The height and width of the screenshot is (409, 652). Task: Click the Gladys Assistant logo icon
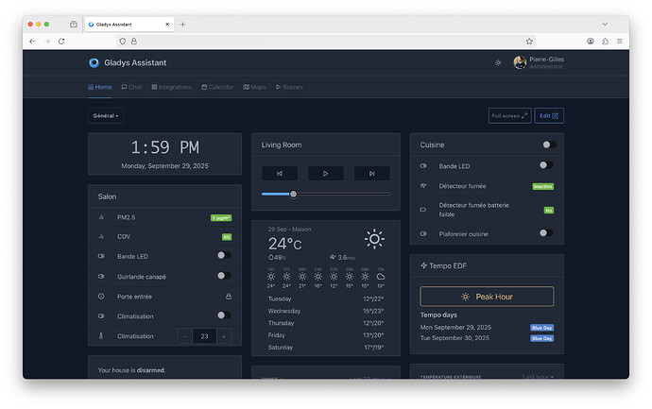pyautogui.click(x=94, y=63)
